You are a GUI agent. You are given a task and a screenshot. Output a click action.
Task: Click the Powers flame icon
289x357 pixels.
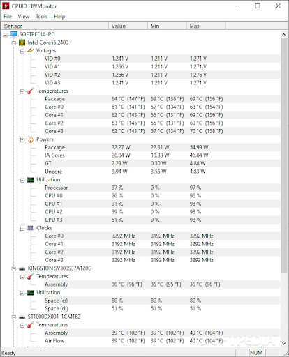(31, 139)
